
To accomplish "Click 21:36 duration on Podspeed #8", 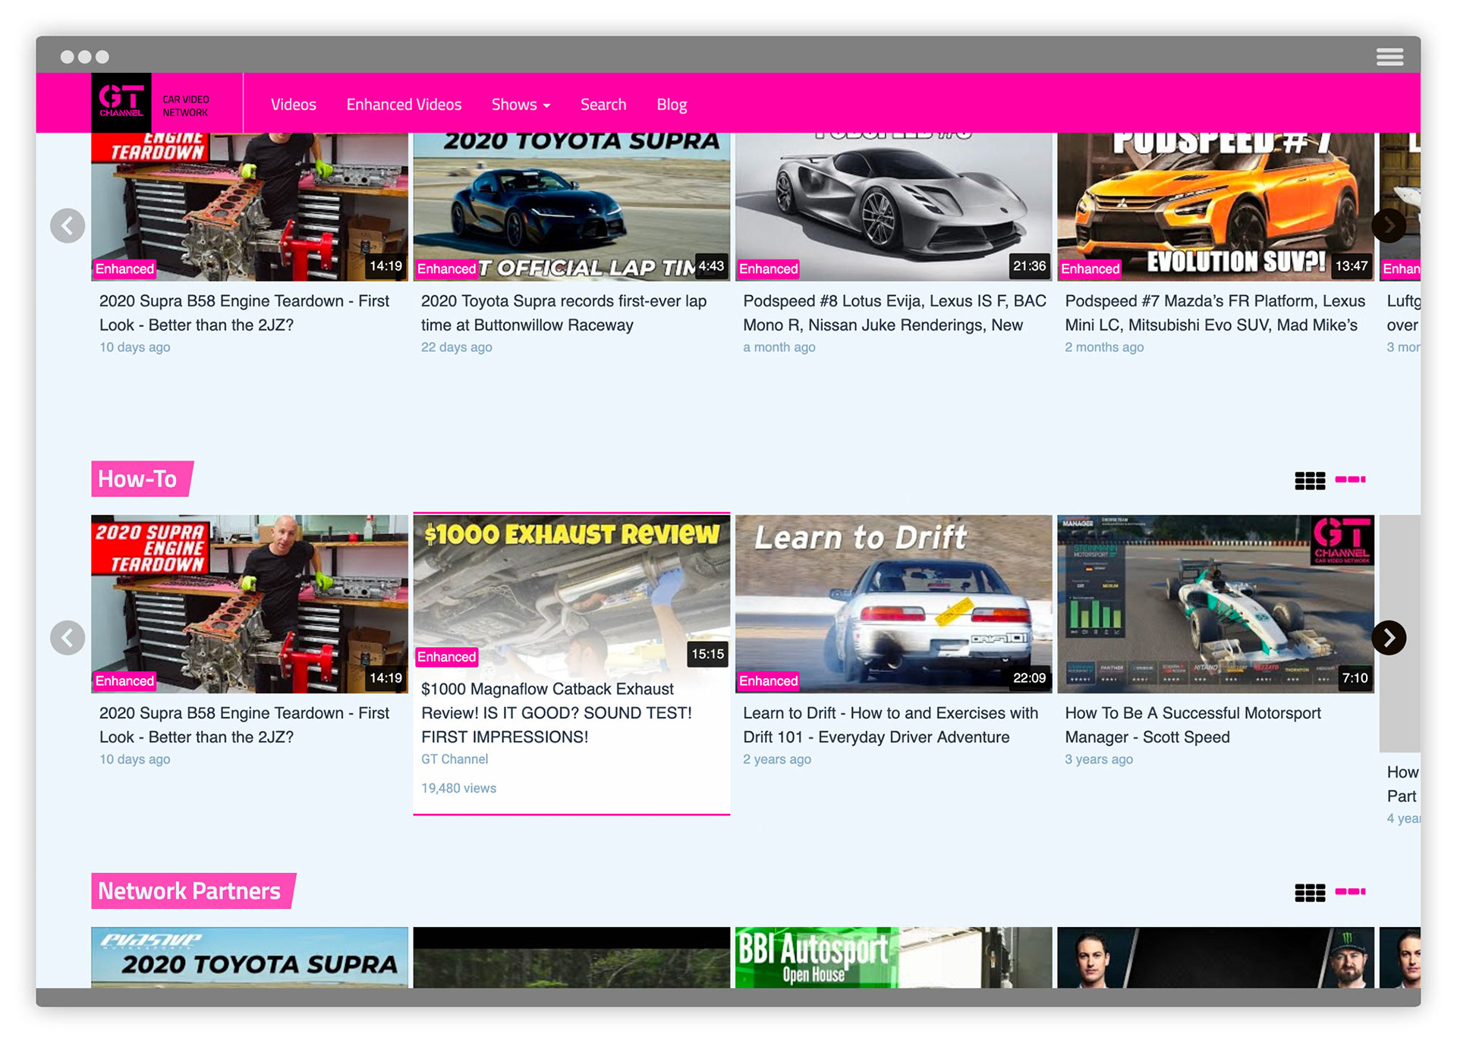I will click(1029, 266).
